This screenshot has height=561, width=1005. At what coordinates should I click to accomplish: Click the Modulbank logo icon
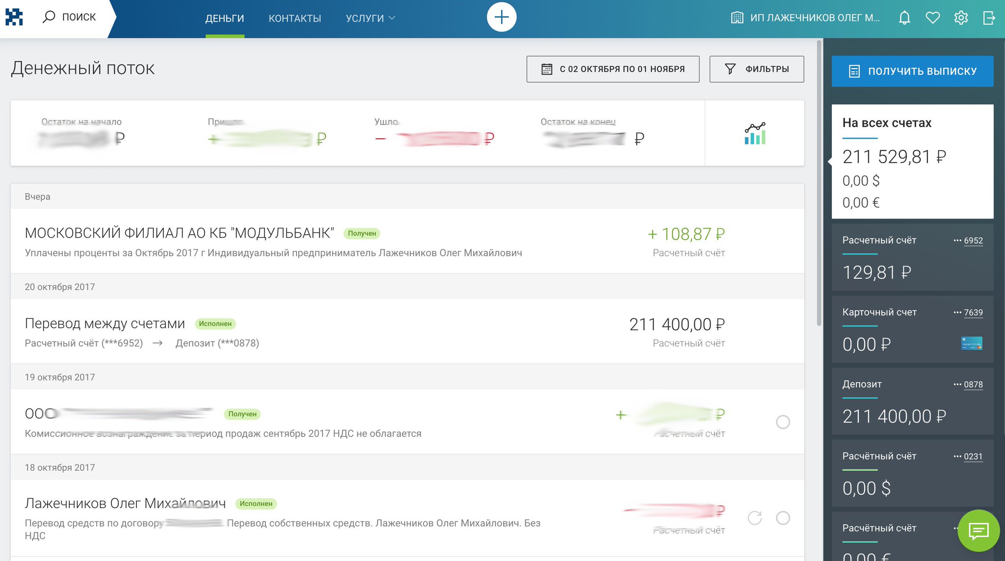pos(14,17)
